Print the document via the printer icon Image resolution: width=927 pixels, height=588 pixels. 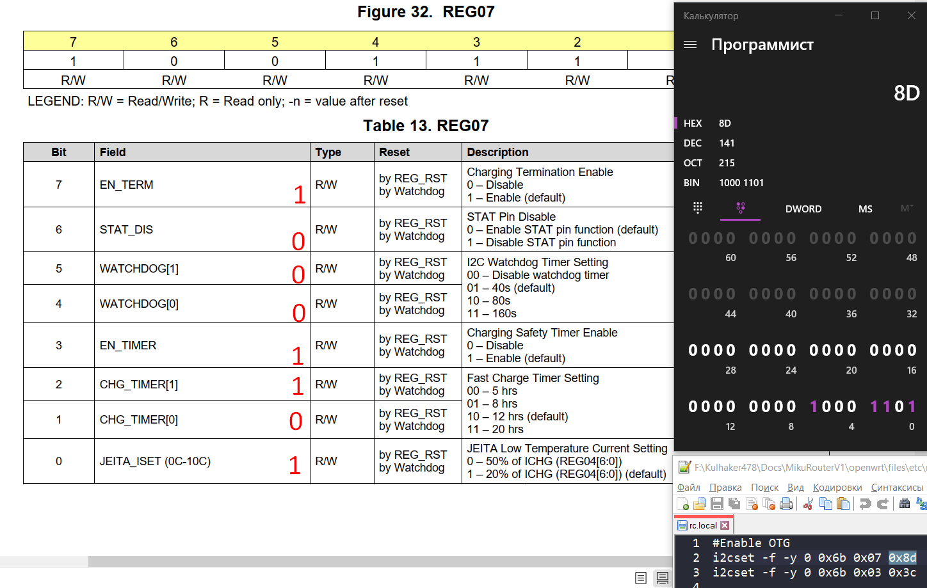(786, 504)
